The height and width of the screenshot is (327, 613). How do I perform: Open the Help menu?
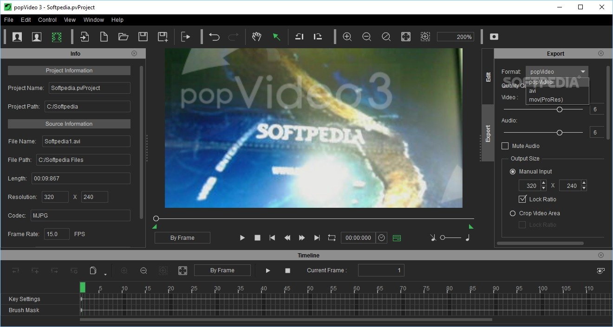tap(117, 20)
